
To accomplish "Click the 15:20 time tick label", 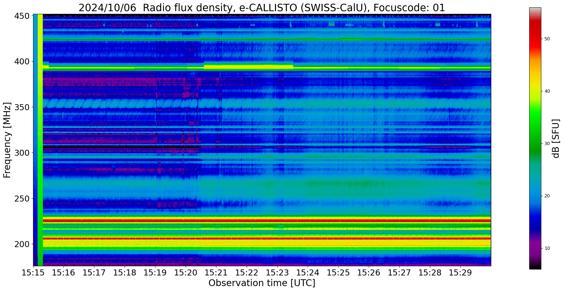I will (x=186, y=272).
